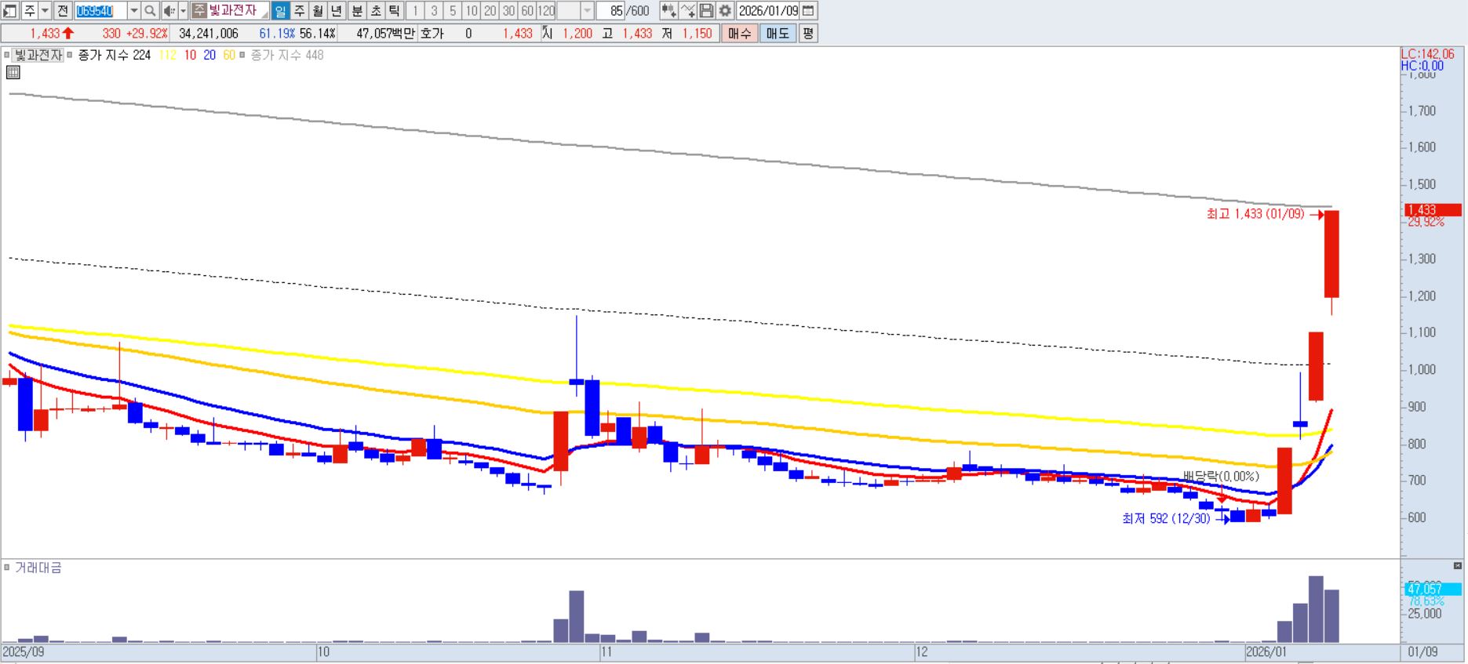Open the tick interval dropdown arrow
Screen dimensions: 1468x664
[x=587, y=11]
